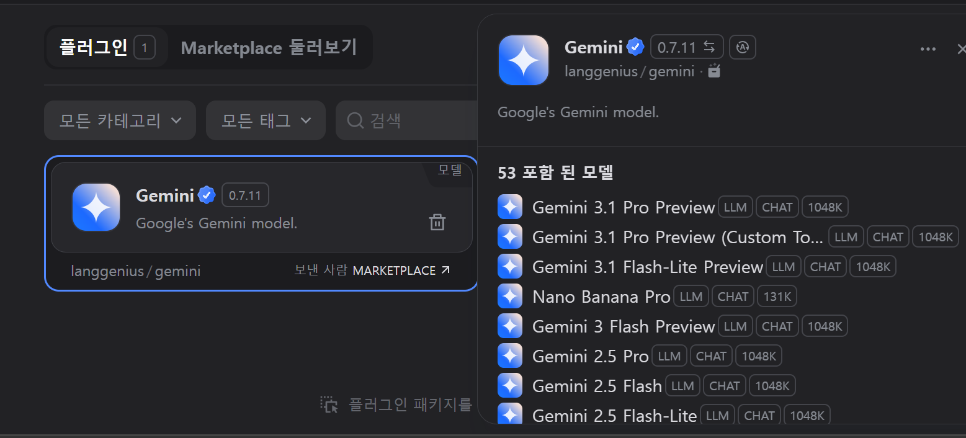Click icon for Gemini 2.5 Flash
The image size is (966, 438).
510,386
